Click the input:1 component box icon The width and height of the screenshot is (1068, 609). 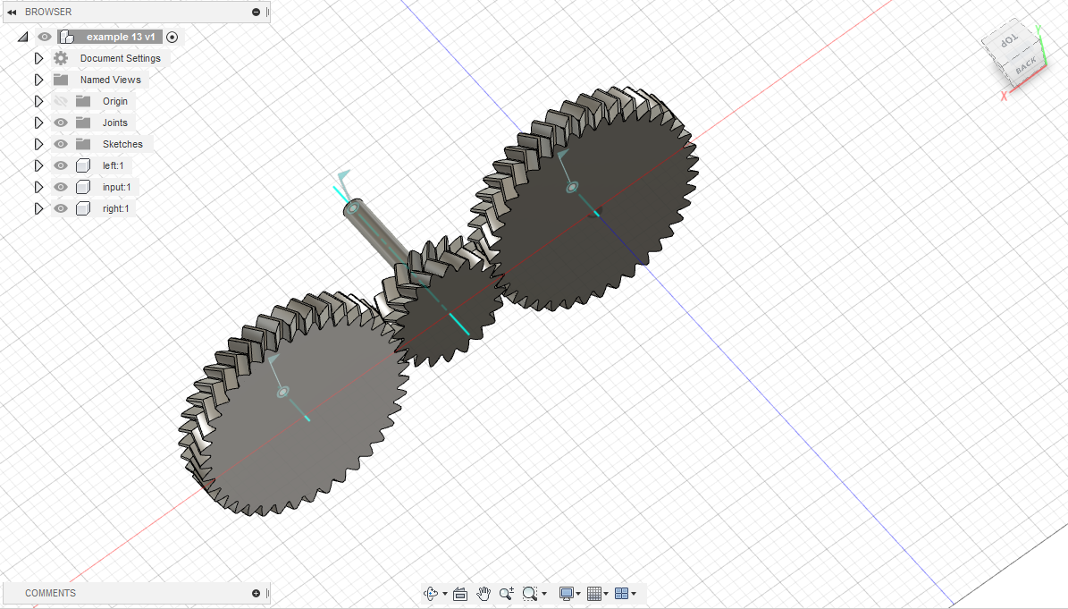click(x=83, y=187)
